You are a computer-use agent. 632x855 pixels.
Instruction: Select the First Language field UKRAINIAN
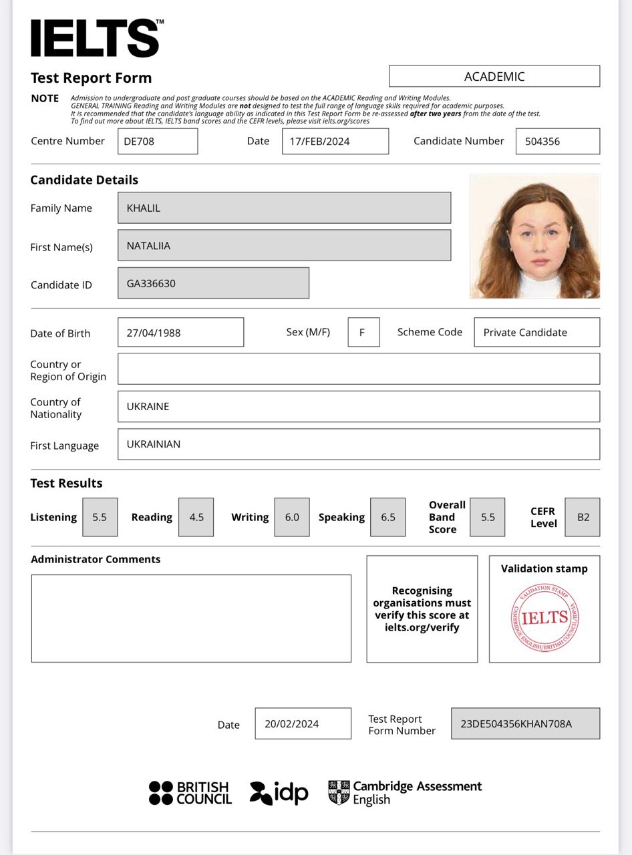[x=359, y=444]
